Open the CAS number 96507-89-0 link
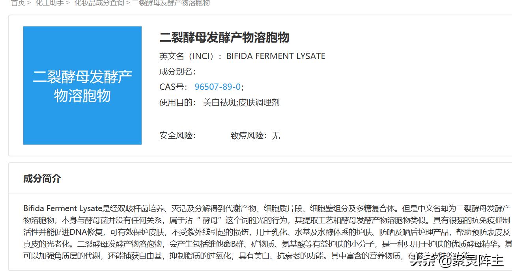This screenshot has width=512, height=275. (x=218, y=86)
